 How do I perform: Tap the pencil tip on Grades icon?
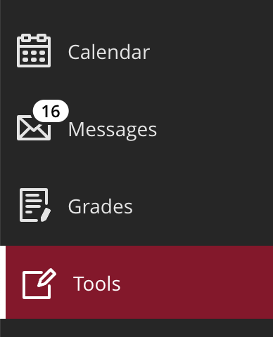tap(46, 215)
